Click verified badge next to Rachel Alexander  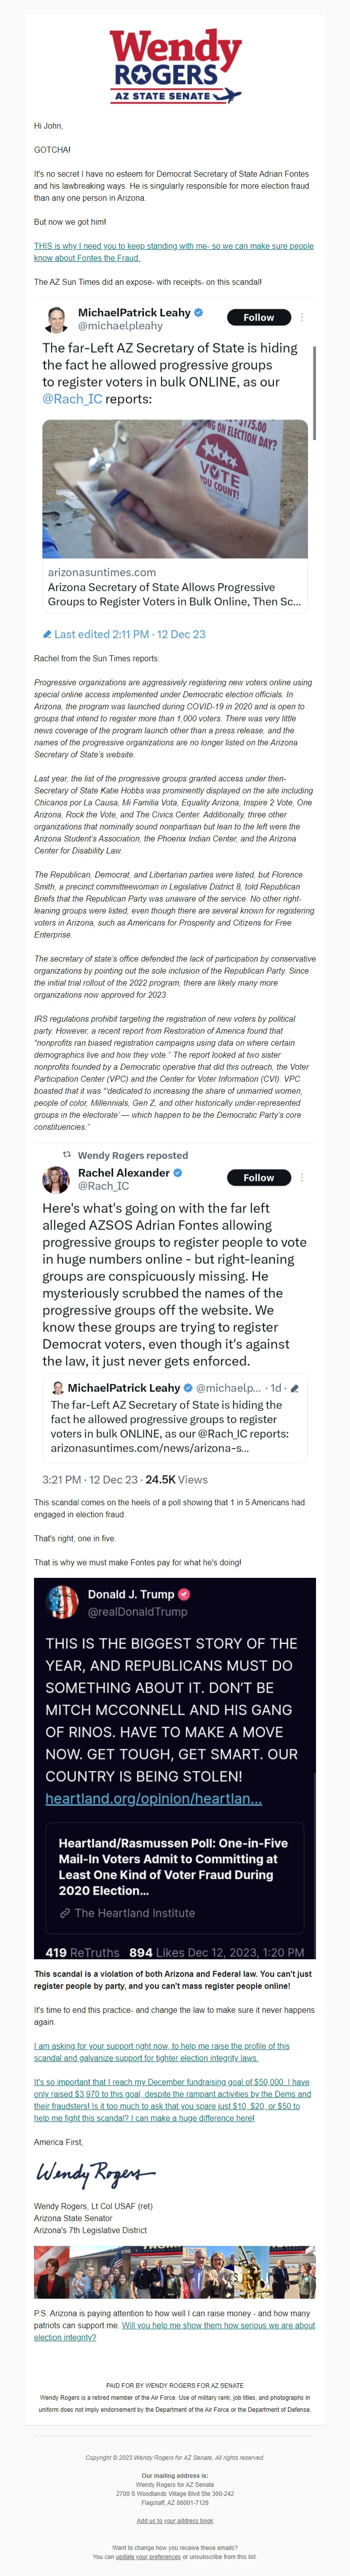click(x=178, y=1173)
